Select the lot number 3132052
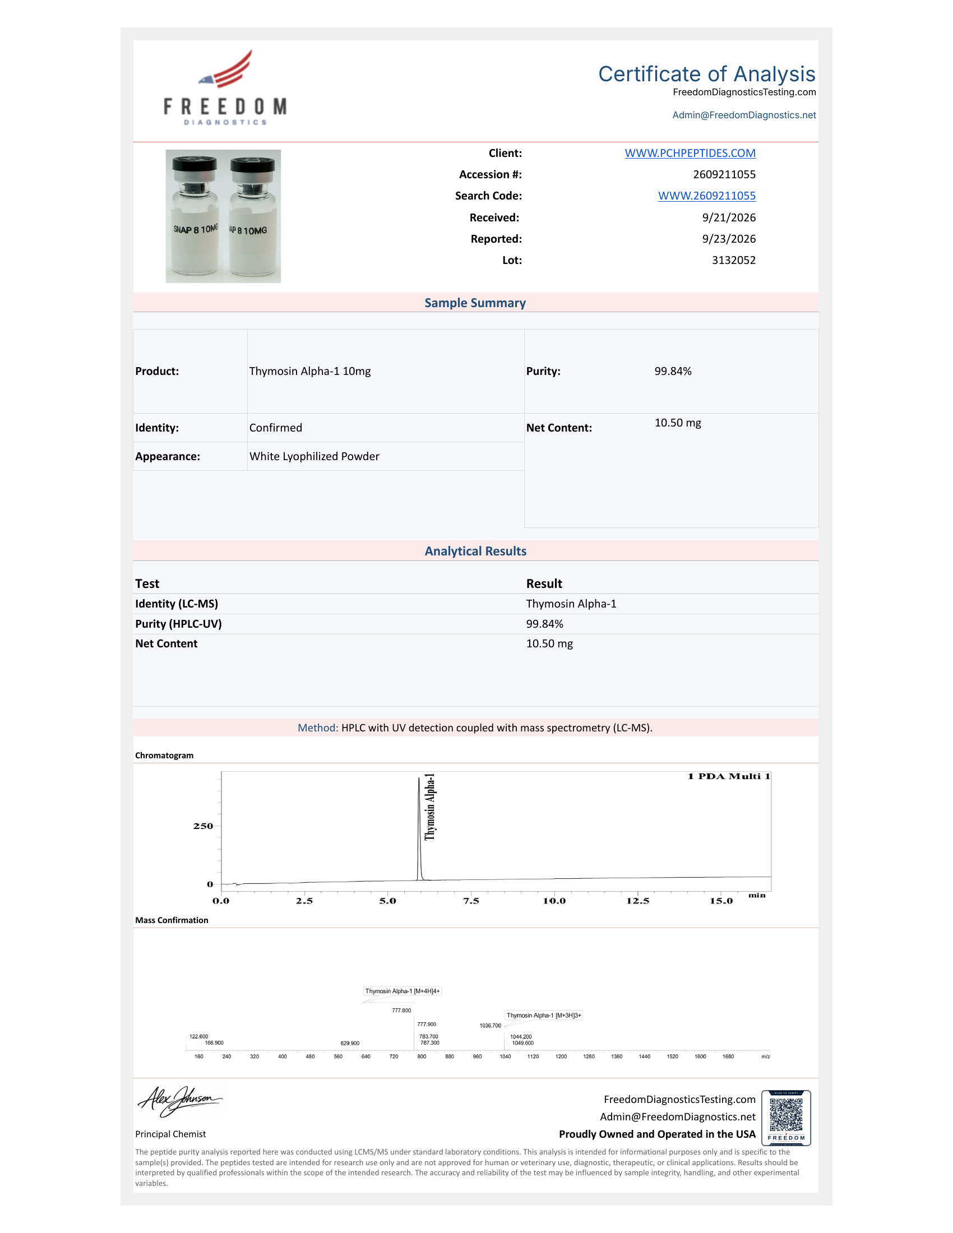 tap(733, 260)
